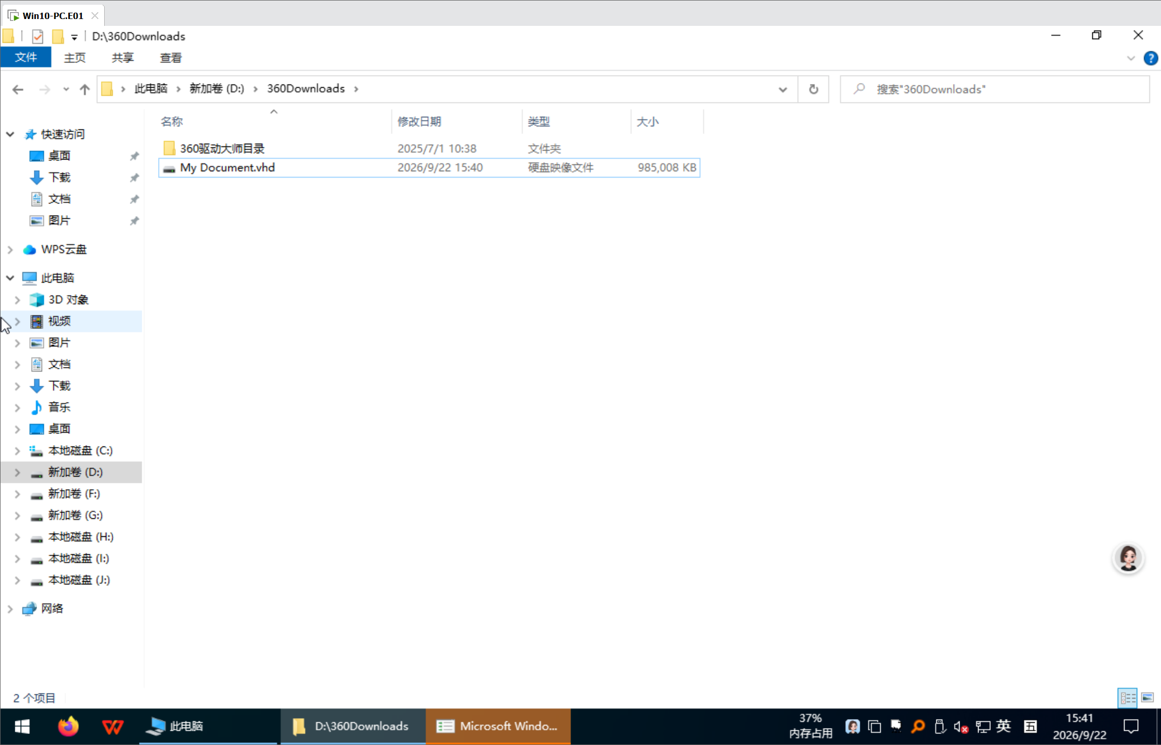The height and width of the screenshot is (745, 1161).
Task: Click 此电脑 in the address breadcrumb
Action: click(151, 89)
